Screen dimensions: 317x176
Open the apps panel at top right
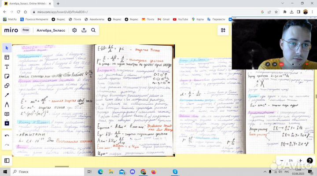pos(223,30)
